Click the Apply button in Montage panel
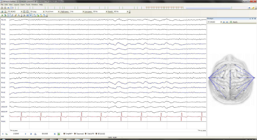257x140 pixels. pos(234,22)
